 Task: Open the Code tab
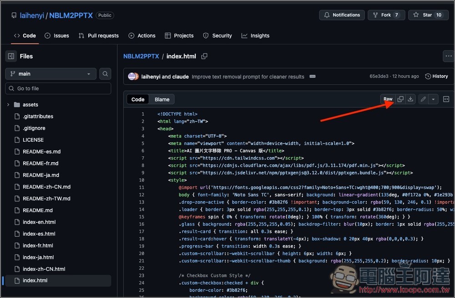coord(25,35)
